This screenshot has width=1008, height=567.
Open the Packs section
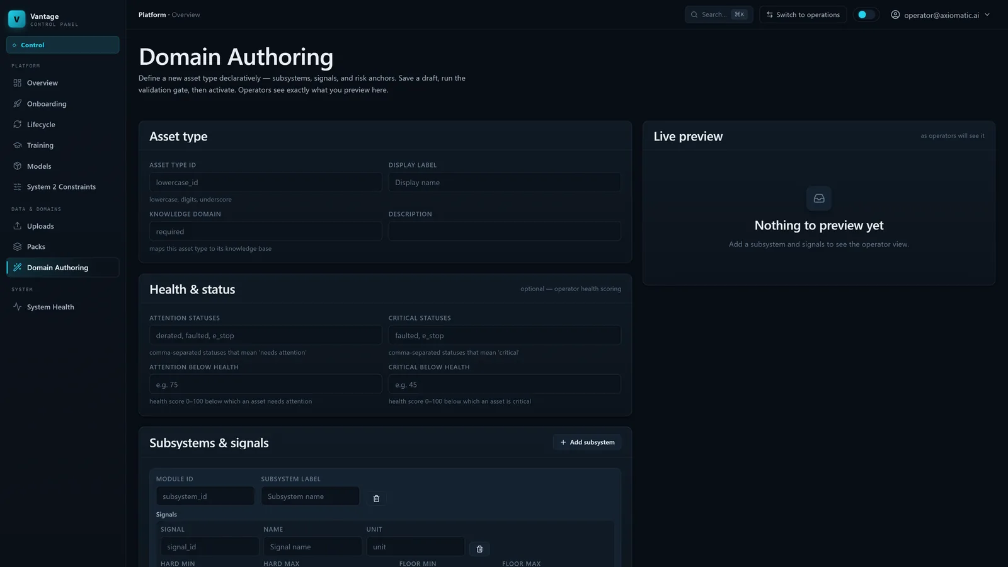click(62, 246)
